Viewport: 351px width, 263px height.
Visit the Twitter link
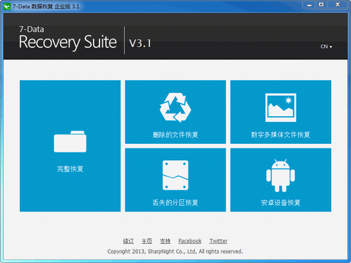[218, 241]
